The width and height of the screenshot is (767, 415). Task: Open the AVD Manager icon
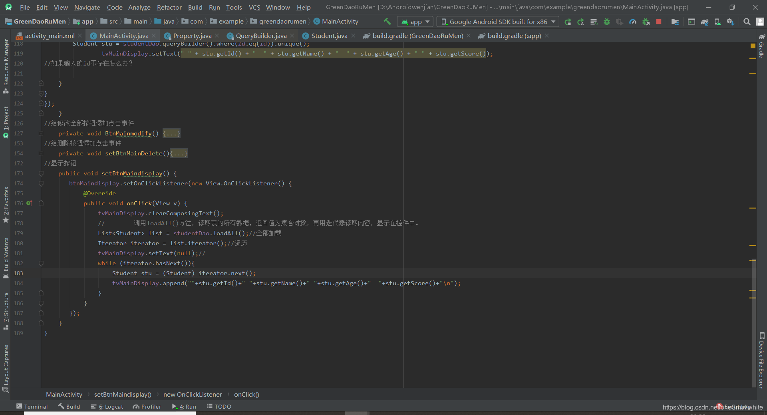pyautogui.click(x=717, y=22)
